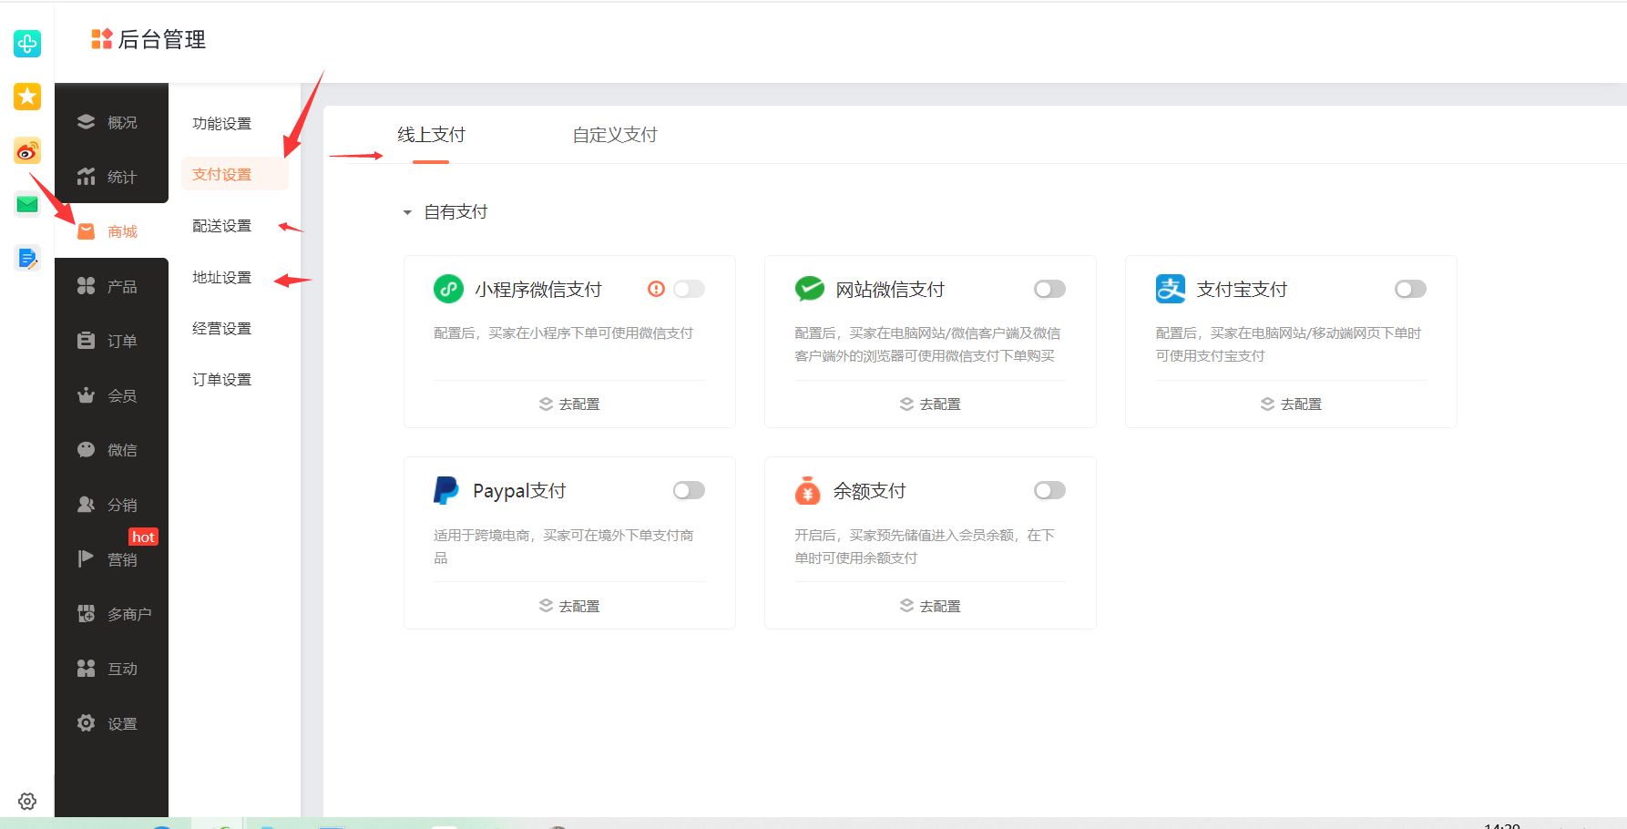Open 功能设置 submenu item
This screenshot has height=829, width=1627.
[221, 123]
